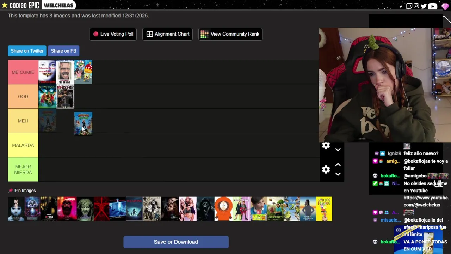Select the SpongeBob movie poster
451x254 pixels.
(x=83, y=72)
